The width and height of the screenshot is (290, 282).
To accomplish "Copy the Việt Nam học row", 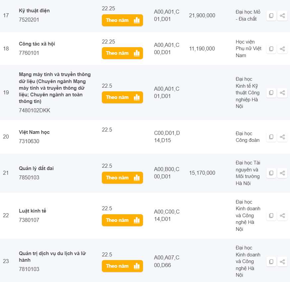I will (x=271, y=137).
